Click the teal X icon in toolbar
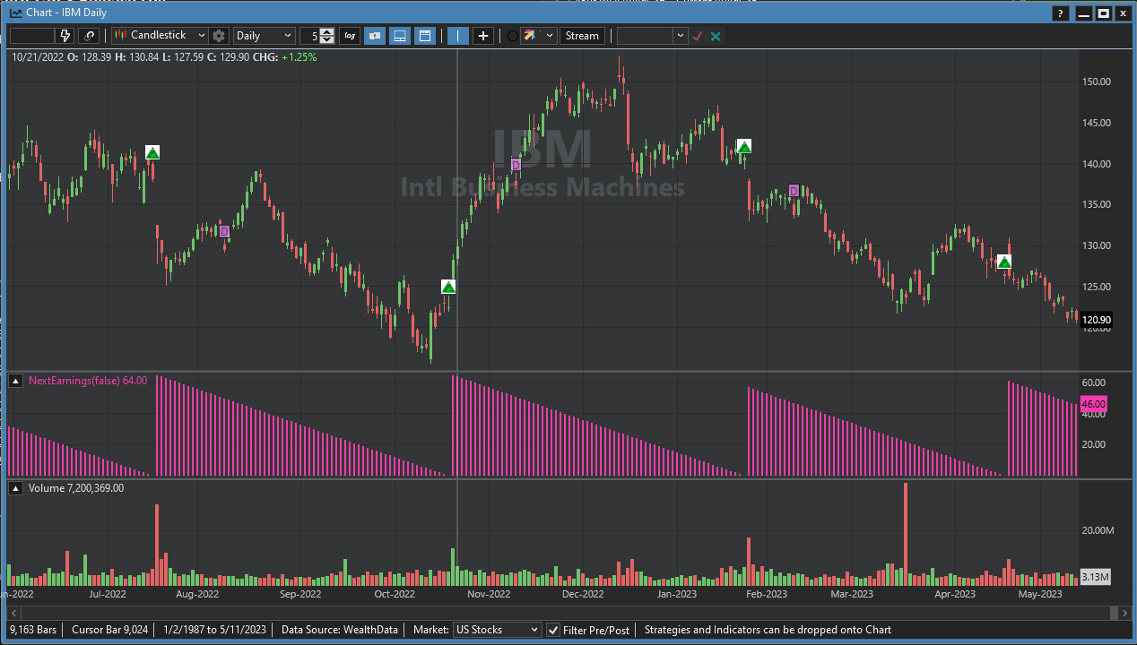This screenshot has height=645, width=1137. [716, 36]
